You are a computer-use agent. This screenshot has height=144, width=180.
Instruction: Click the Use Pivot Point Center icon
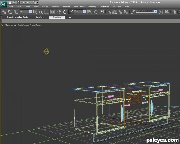click(89, 12)
